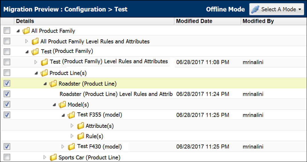Check the All Product Family checkbox

(7, 31)
